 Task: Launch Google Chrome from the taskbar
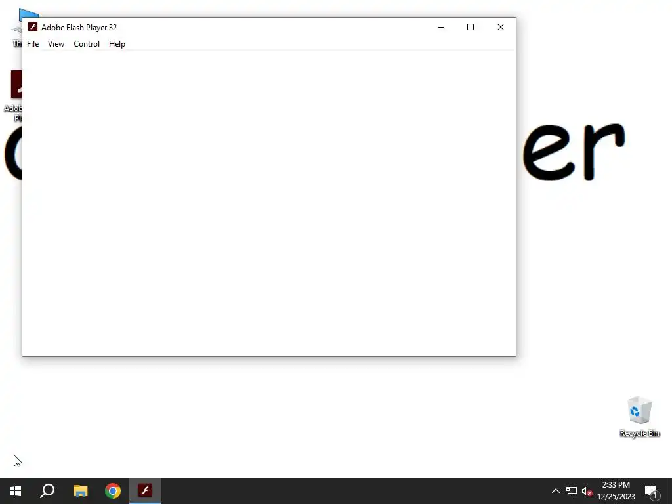pyautogui.click(x=113, y=491)
